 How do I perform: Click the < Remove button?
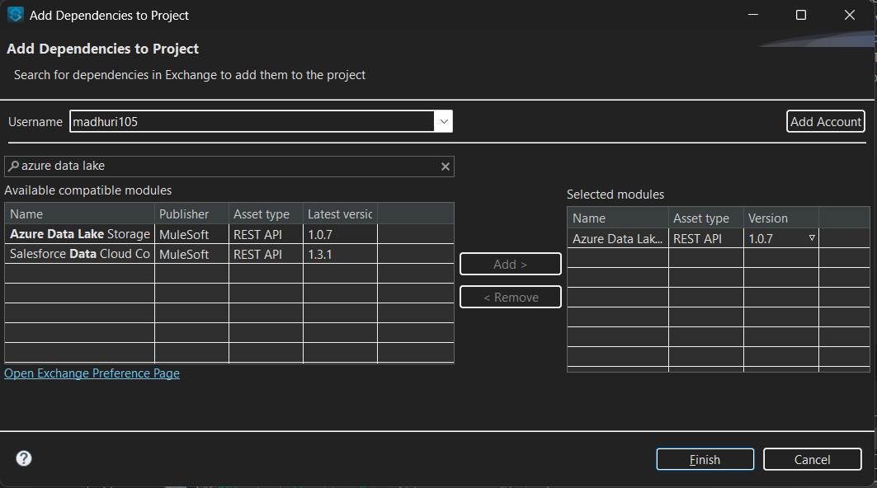click(x=510, y=297)
